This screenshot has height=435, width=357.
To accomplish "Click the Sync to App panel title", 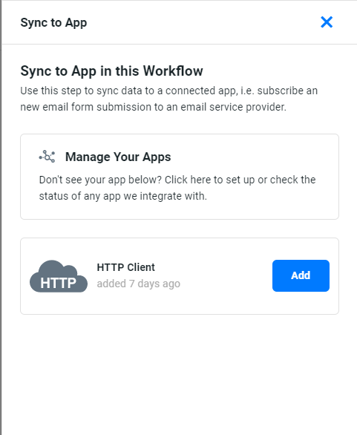I will coord(53,22).
